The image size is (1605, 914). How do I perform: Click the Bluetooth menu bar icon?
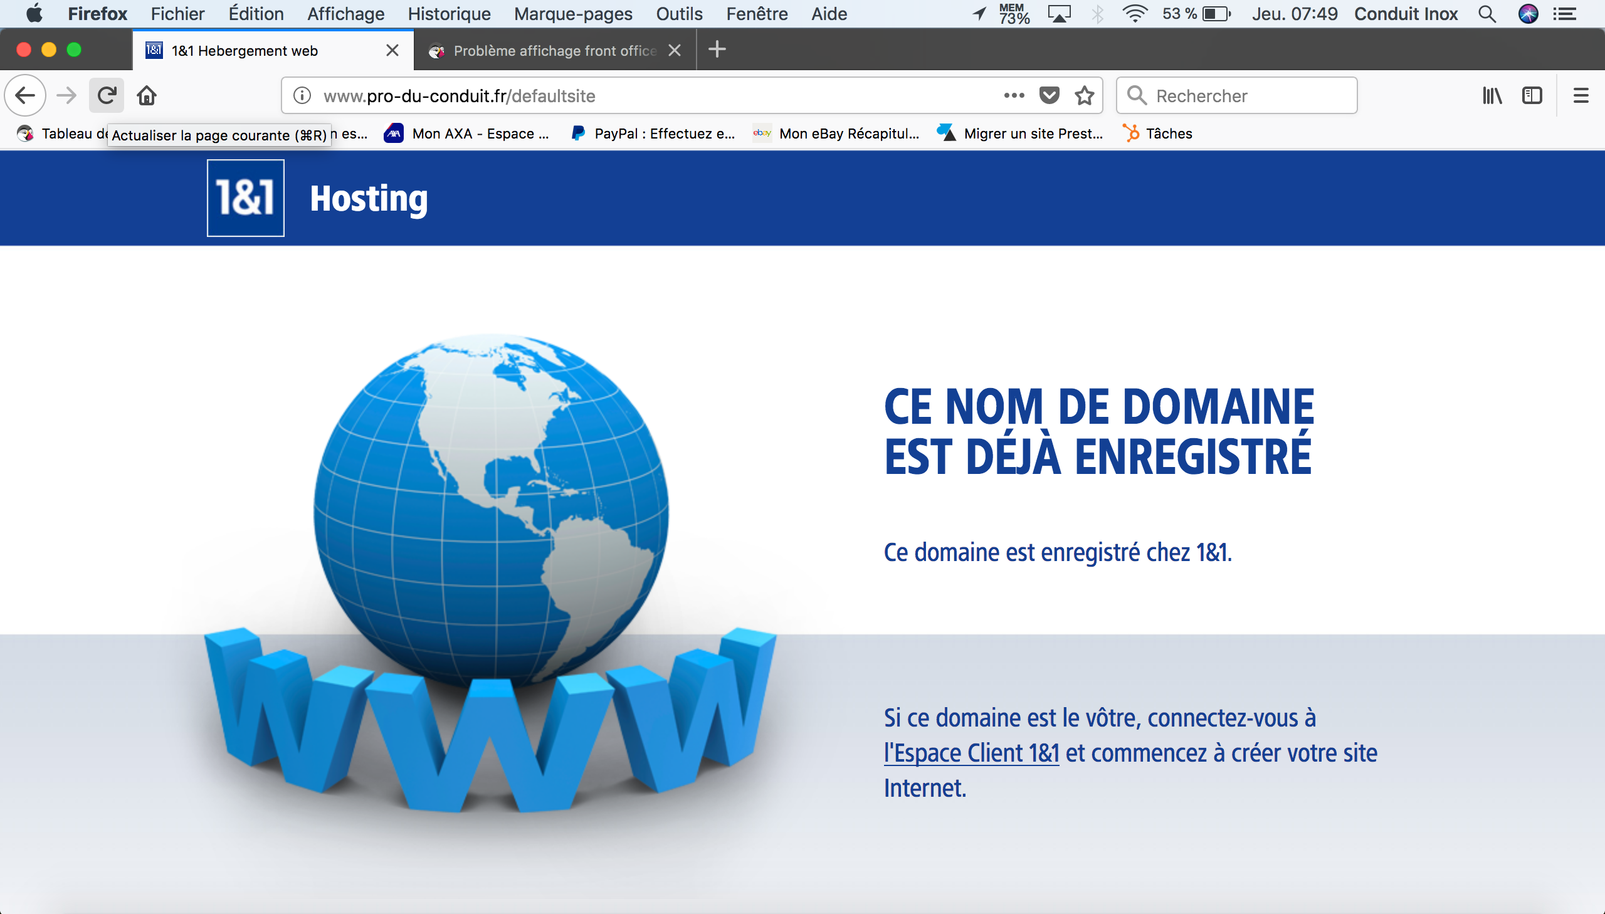[x=1097, y=13]
